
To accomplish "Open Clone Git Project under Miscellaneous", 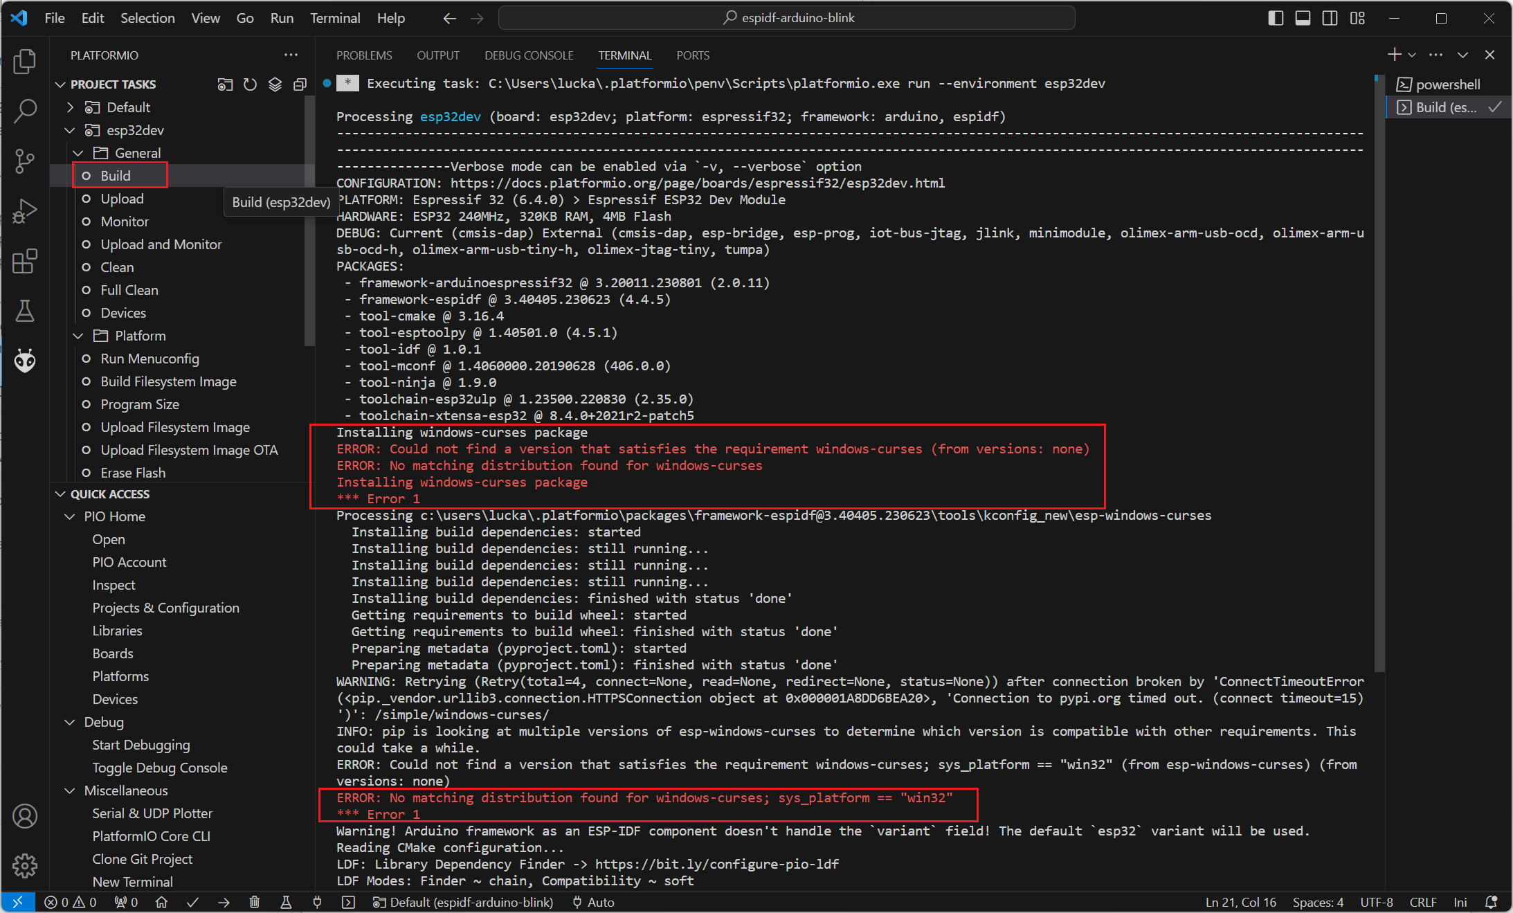I will [x=143, y=859].
